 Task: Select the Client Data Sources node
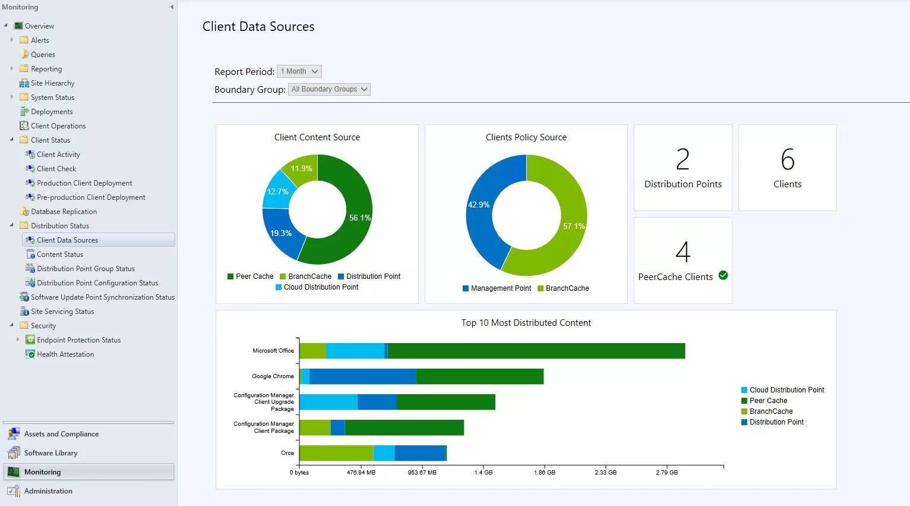99,240
